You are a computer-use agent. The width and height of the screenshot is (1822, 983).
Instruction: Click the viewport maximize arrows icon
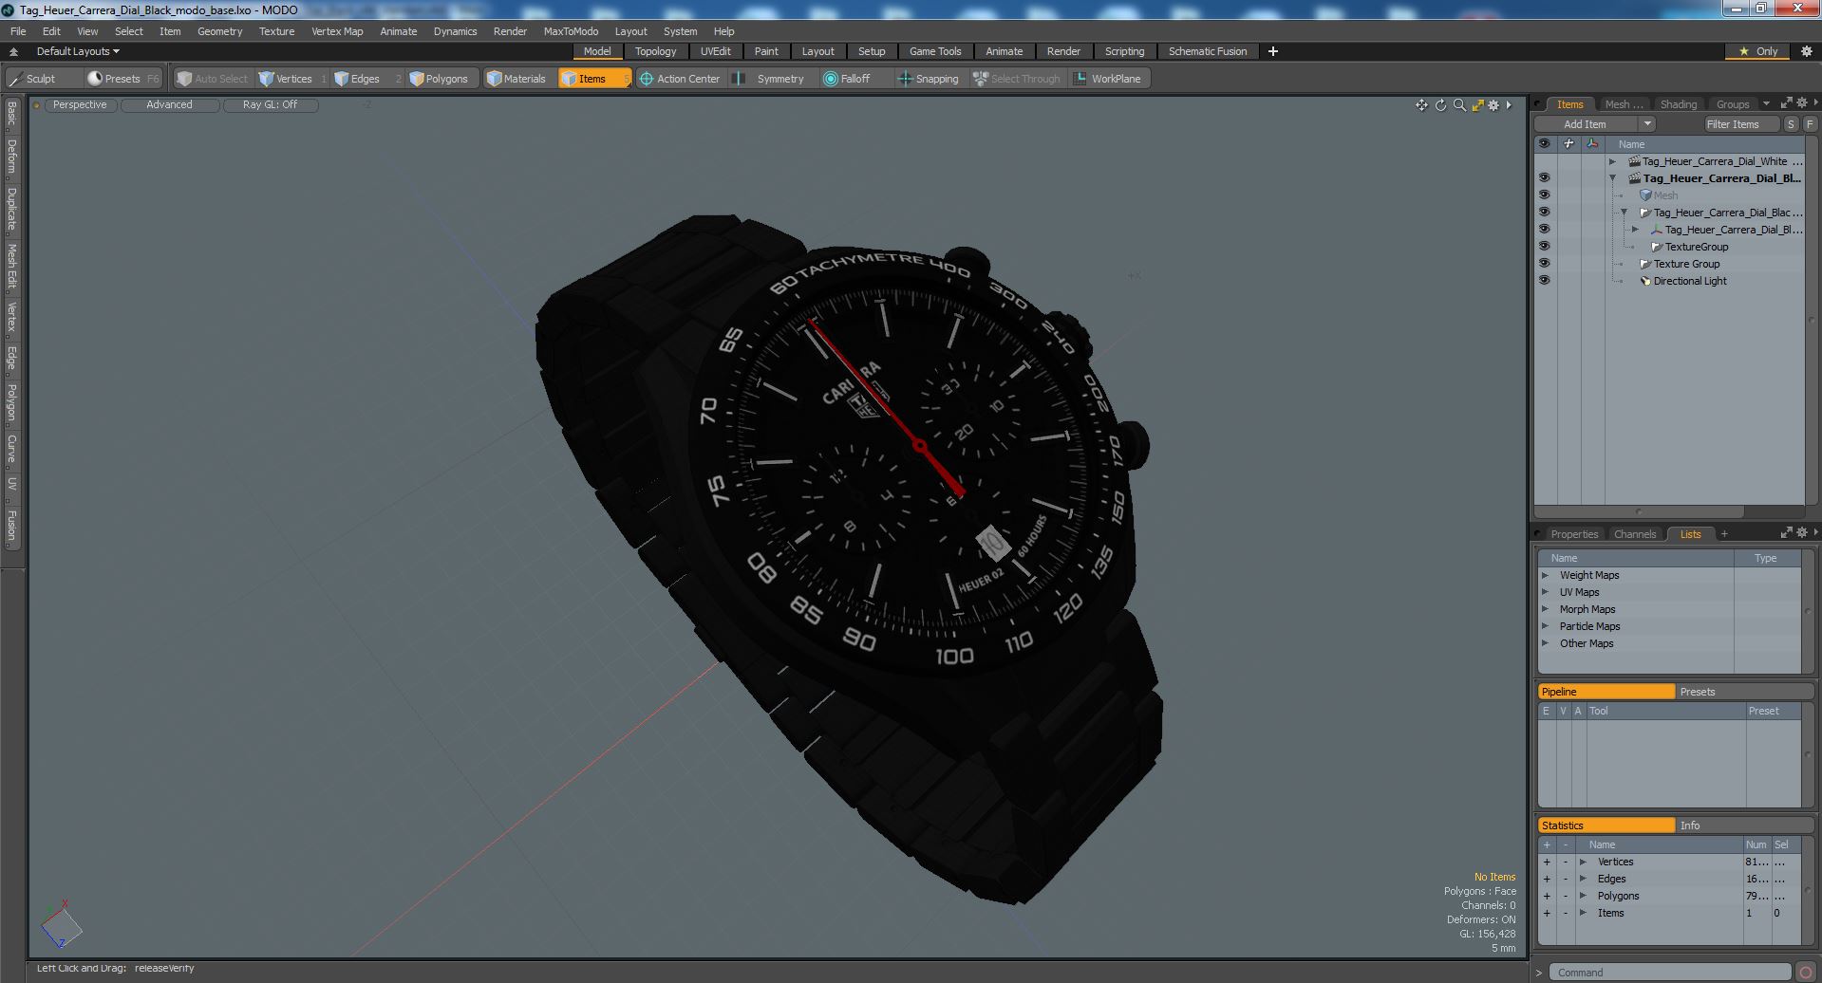(x=1477, y=105)
